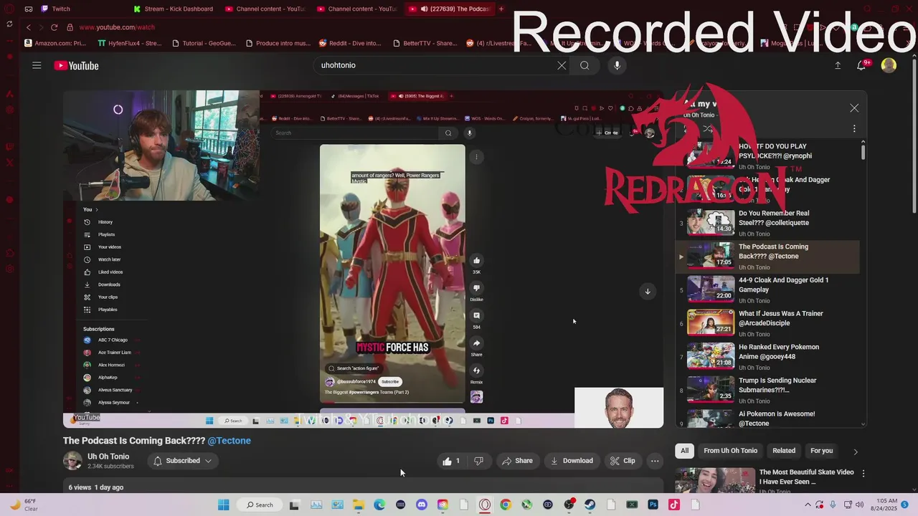This screenshot has width=918, height=516.
Task: Go back in browser history
Action: point(28,27)
